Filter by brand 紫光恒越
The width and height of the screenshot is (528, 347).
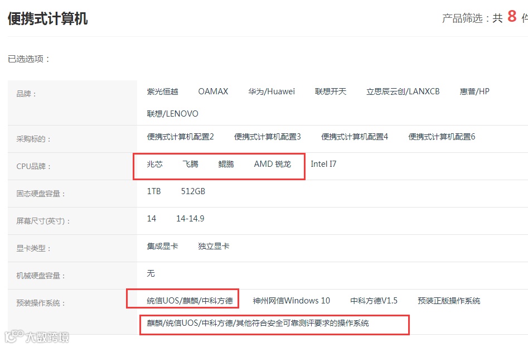(x=162, y=91)
